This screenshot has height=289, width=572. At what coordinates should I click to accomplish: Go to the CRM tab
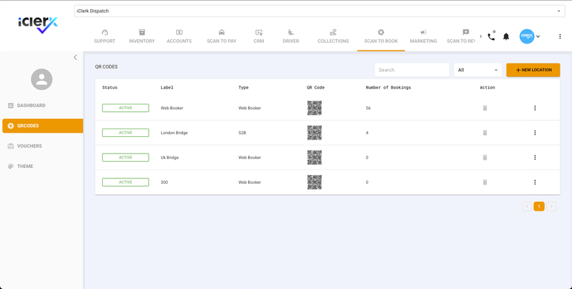pos(258,37)
